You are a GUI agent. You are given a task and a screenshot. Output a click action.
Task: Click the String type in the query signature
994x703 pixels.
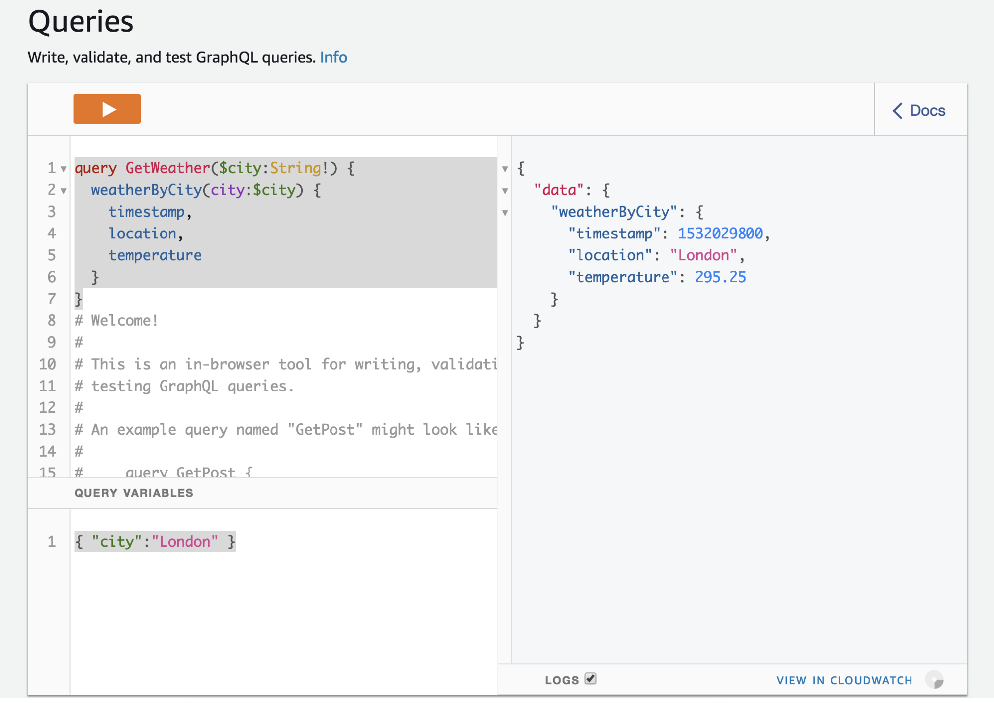(x=295, y=168)
